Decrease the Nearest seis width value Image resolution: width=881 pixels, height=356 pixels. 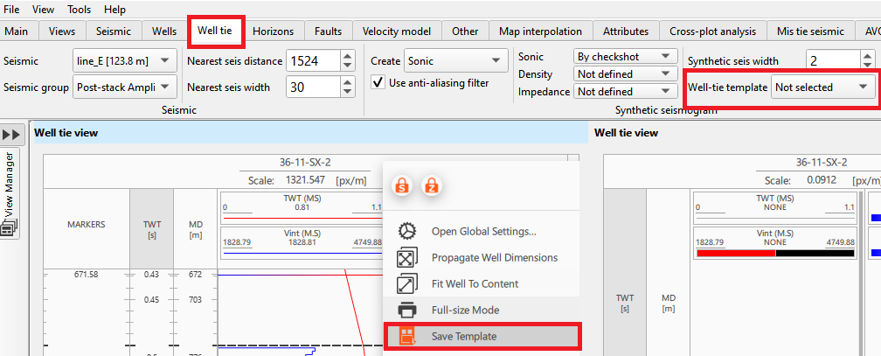point(348,92)
